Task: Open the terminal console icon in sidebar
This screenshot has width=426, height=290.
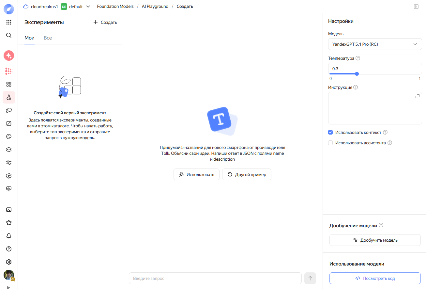Action: point(9,210)
